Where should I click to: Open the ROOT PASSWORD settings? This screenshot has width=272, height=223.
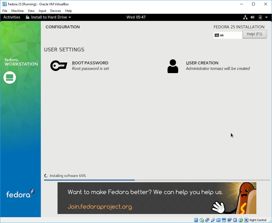(80, 66)
